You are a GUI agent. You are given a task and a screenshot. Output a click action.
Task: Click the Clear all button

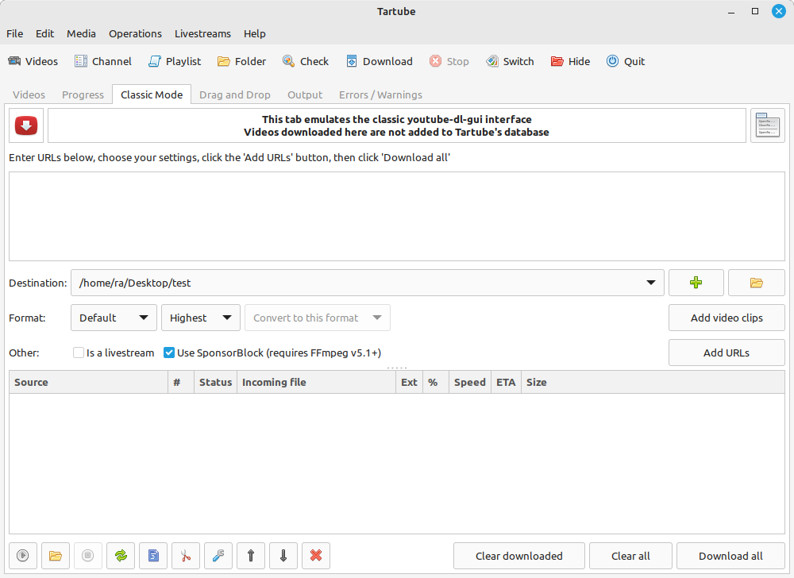pyautogui.click(x=630, y=556)
